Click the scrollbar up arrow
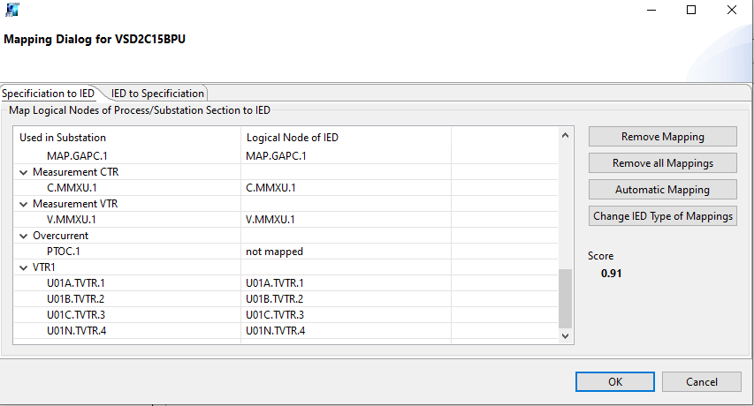Image resolution: width=754 pixels, height=406 pixels. click(x=566, y=135)
